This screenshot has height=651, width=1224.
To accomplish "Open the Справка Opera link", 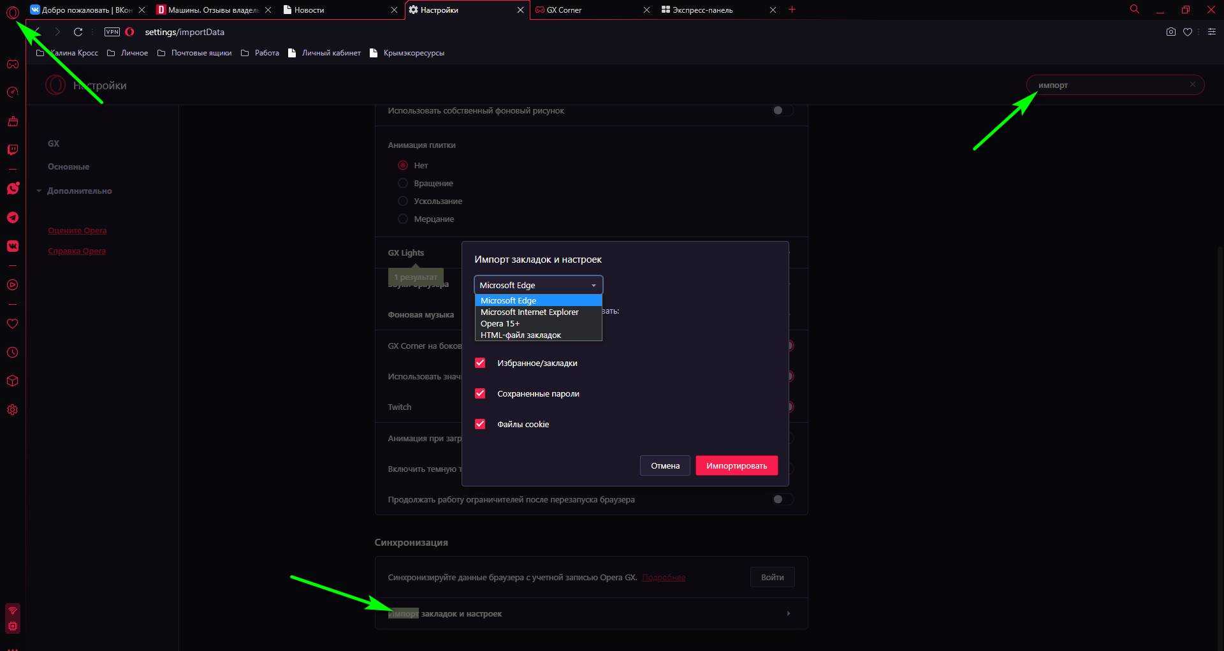I will [x=76, y=251].
